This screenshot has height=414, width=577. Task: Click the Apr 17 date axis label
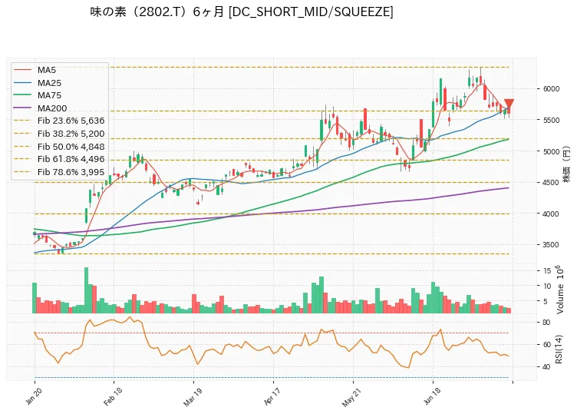272,396
